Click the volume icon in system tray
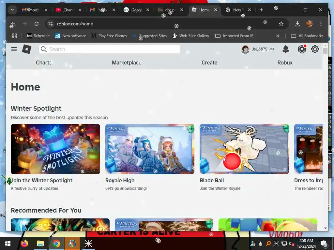334x250 pixels. (292, 243)
